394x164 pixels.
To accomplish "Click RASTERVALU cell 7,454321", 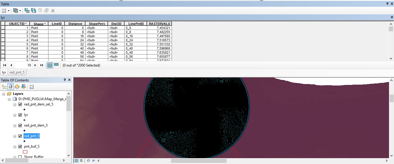I will [x=159, y=28].
